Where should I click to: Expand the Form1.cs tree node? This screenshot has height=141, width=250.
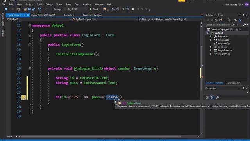point(211,47)
